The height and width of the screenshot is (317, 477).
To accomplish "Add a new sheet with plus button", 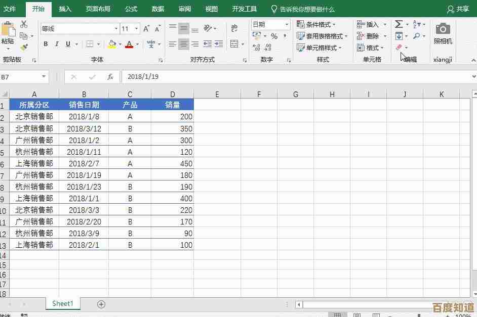I will click(x=101, y=304).
